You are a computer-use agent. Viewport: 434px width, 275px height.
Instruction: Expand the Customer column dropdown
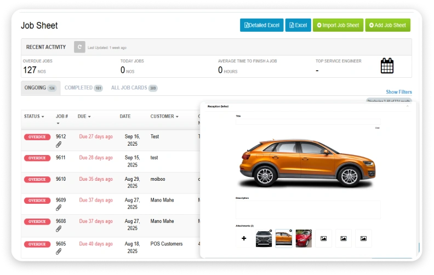click(164, 117)
